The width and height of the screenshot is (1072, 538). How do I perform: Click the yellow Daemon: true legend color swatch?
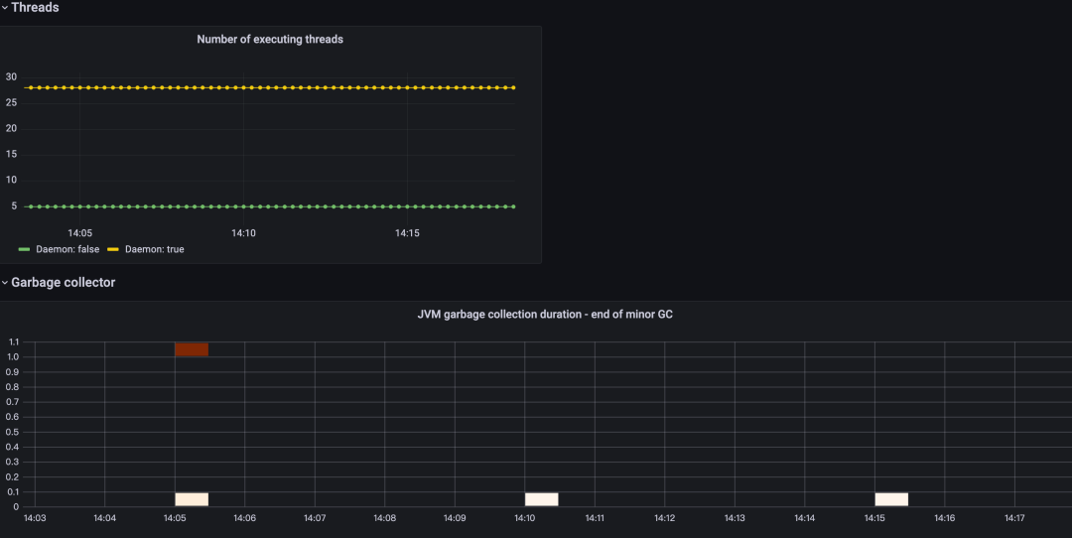[x=113, y=249]
